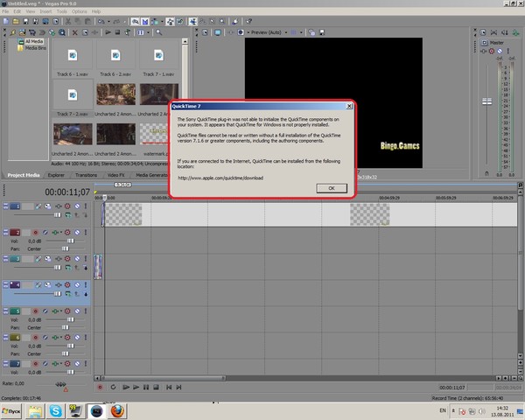
Task: Solo video track 1
Action: pos(86,206)
